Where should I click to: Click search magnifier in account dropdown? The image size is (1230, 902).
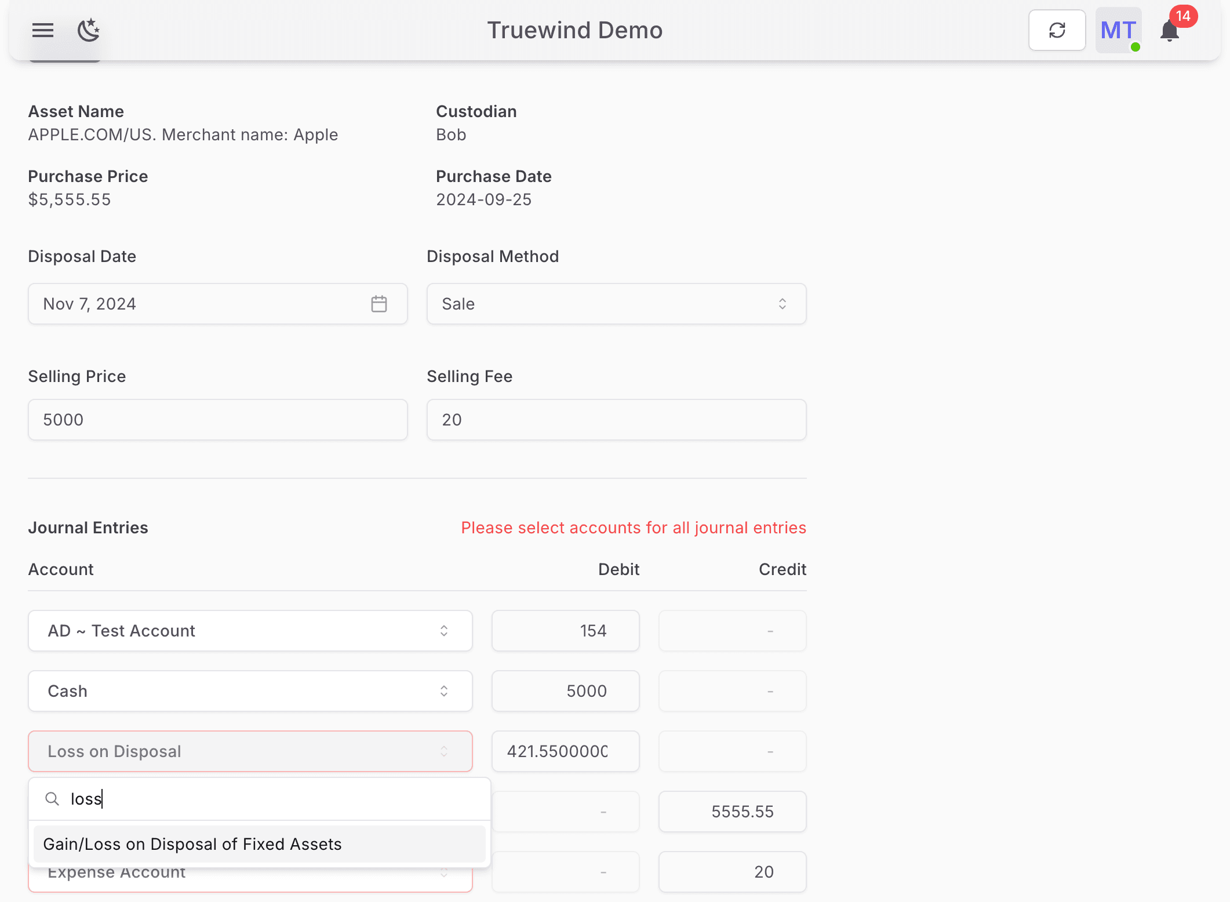(x=52, y=799)
